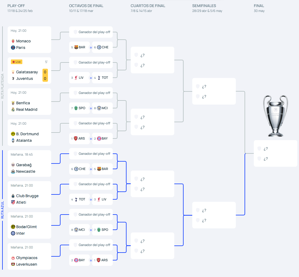Select the Bayern crest in the ARS-BAY matchup
Viewport: 299px width, 277px height.
98,138
